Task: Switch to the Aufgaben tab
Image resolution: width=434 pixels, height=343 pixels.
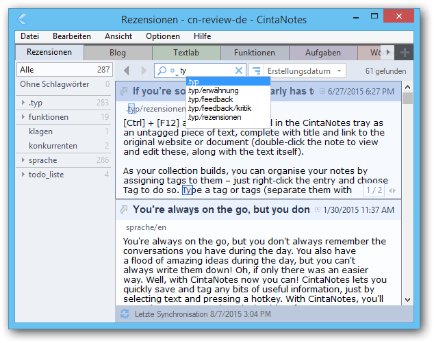Action: 322,53
